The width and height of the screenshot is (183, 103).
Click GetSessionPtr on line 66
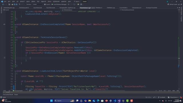click(x=85, y=42)
